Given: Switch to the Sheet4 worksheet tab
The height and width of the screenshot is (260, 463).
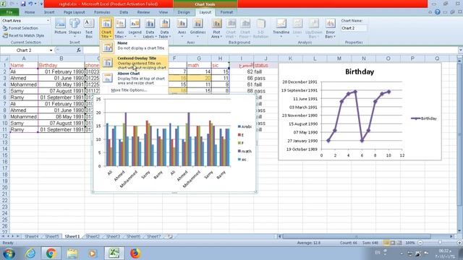Looking at the screenshot, I should (x=31, y=236).
